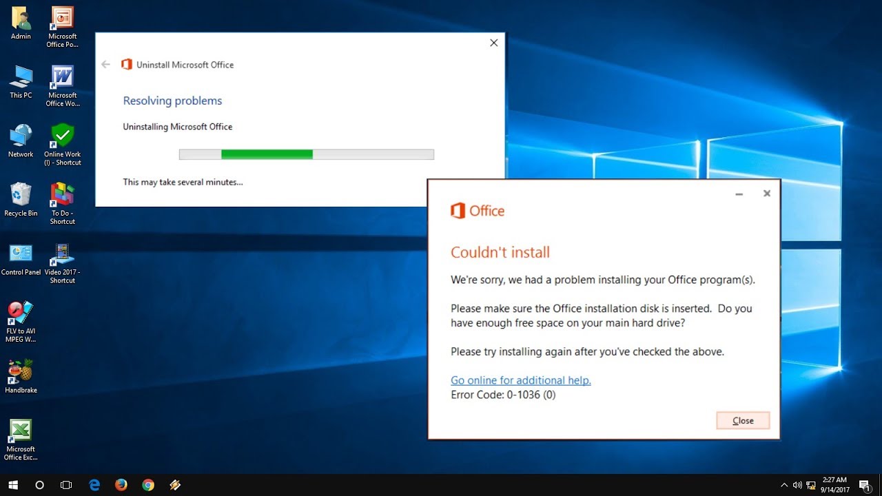Click the Error Code: 0-1036 (0) text
The width and height of the screenshot is (882, 496).
point(503,395)
